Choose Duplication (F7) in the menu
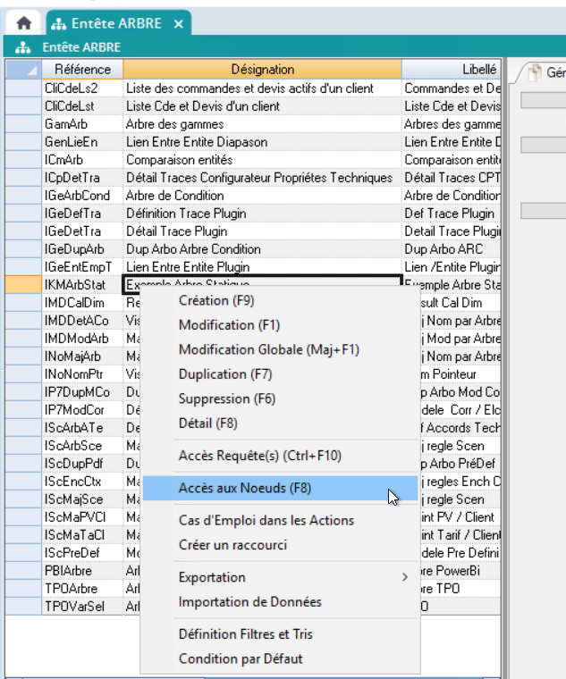Screen dimensions: 566x679 [x=225, y=373]
